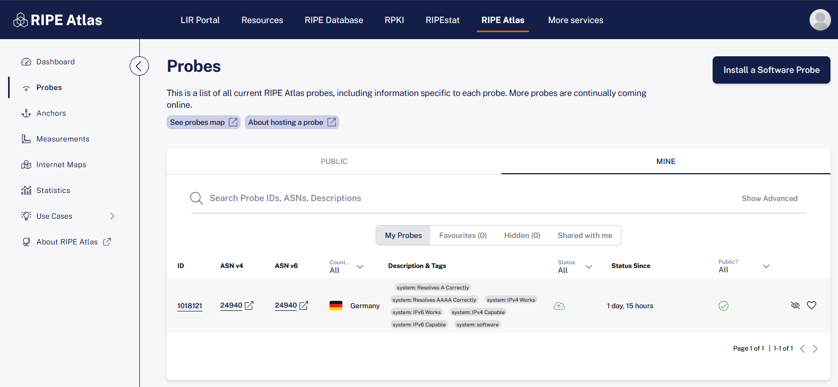The width and height of the screenshot is (838, 387).
Task: Select Shared with me filter
Action: point(585,235)
